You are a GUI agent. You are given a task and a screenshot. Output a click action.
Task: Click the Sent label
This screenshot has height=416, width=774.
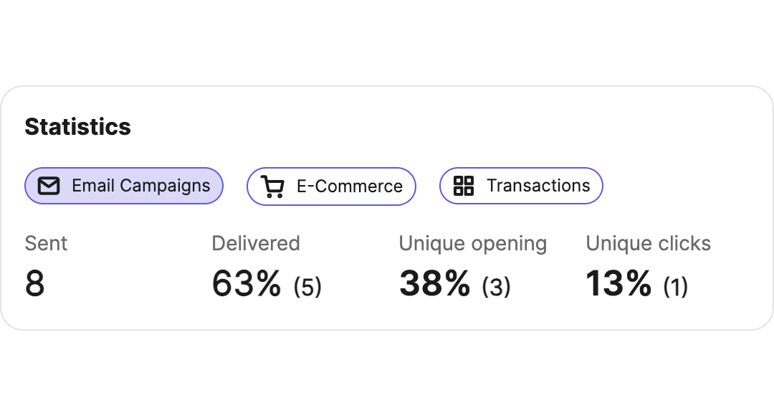(x=46, y=243)
